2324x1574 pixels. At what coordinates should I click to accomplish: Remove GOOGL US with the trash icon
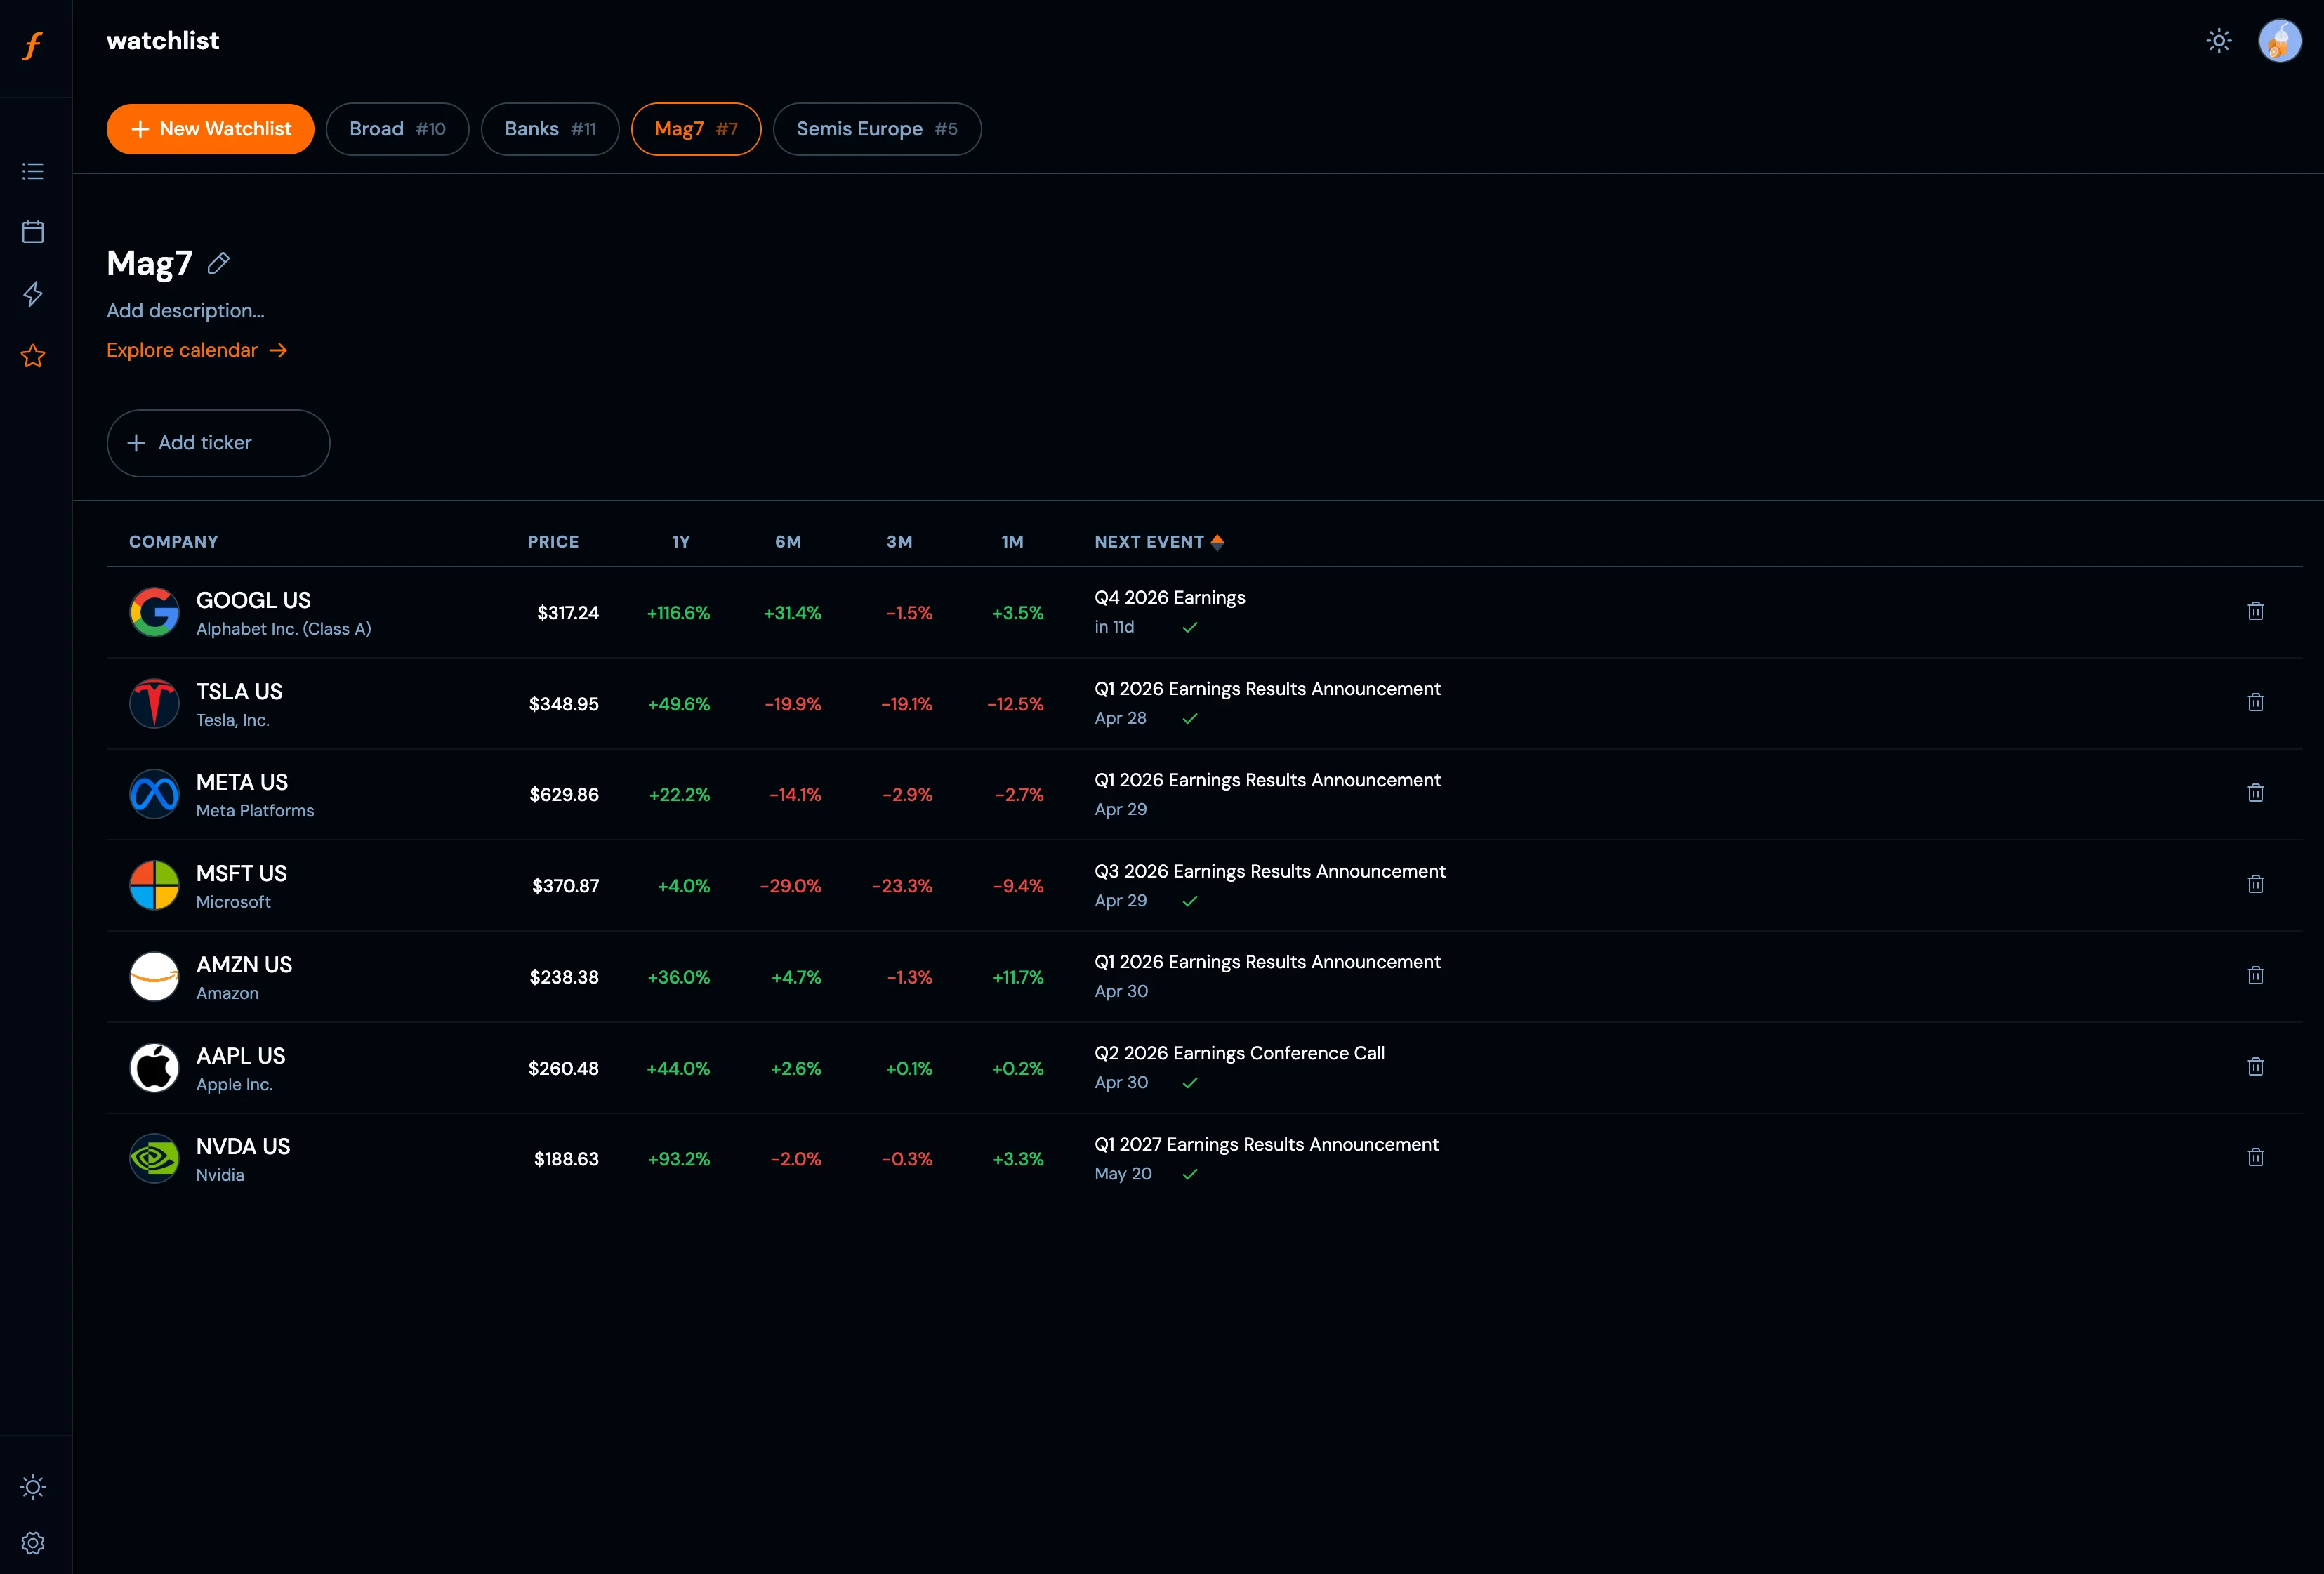click(x=2256, y=611)
